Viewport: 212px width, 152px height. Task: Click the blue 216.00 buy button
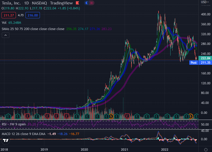[33, 15]
